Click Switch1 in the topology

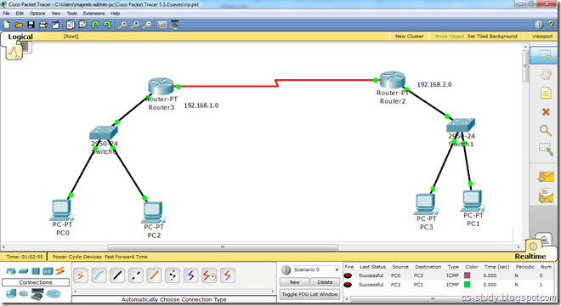point(461,125)
